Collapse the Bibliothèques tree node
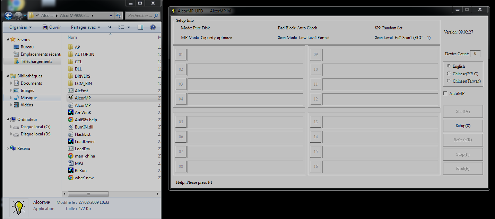Viewport: 495px width, 219px height. pos(8,76)
